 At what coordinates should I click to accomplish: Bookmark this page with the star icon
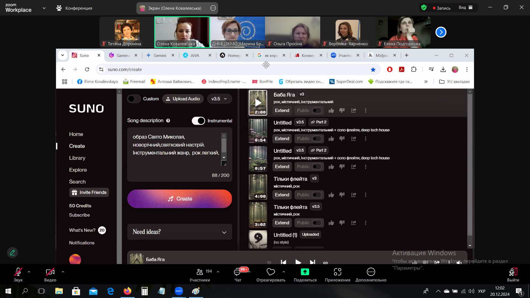(x=373, y=70)
